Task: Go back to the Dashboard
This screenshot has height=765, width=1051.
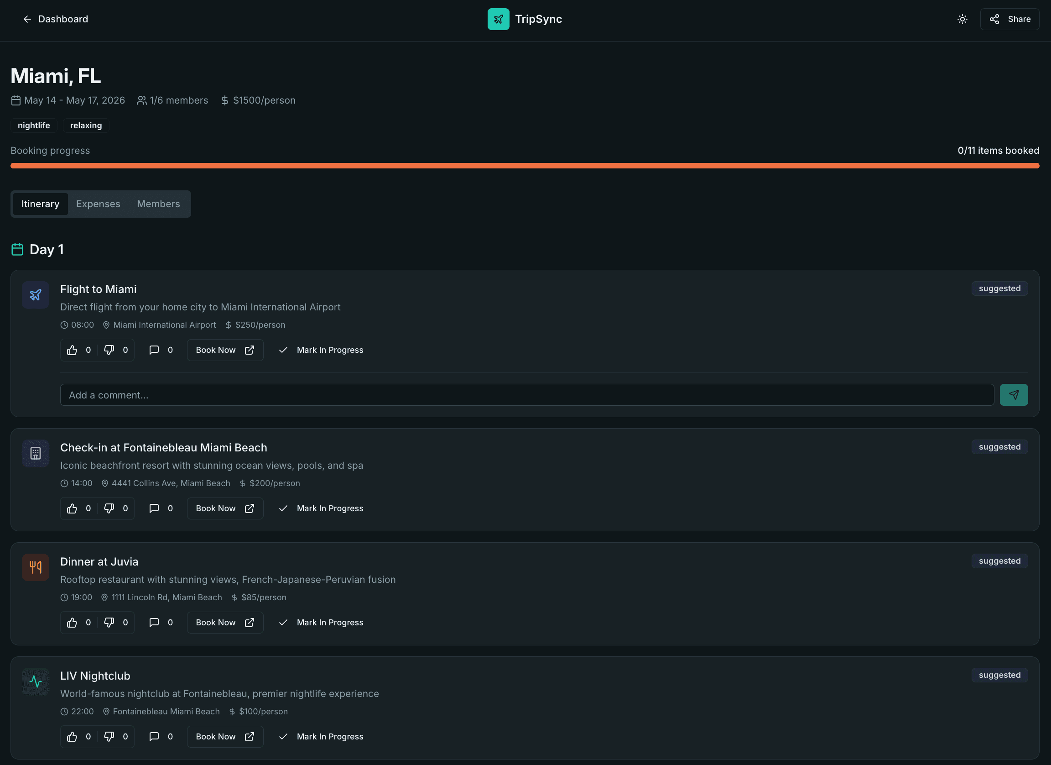Action: [x=55, y=19]
